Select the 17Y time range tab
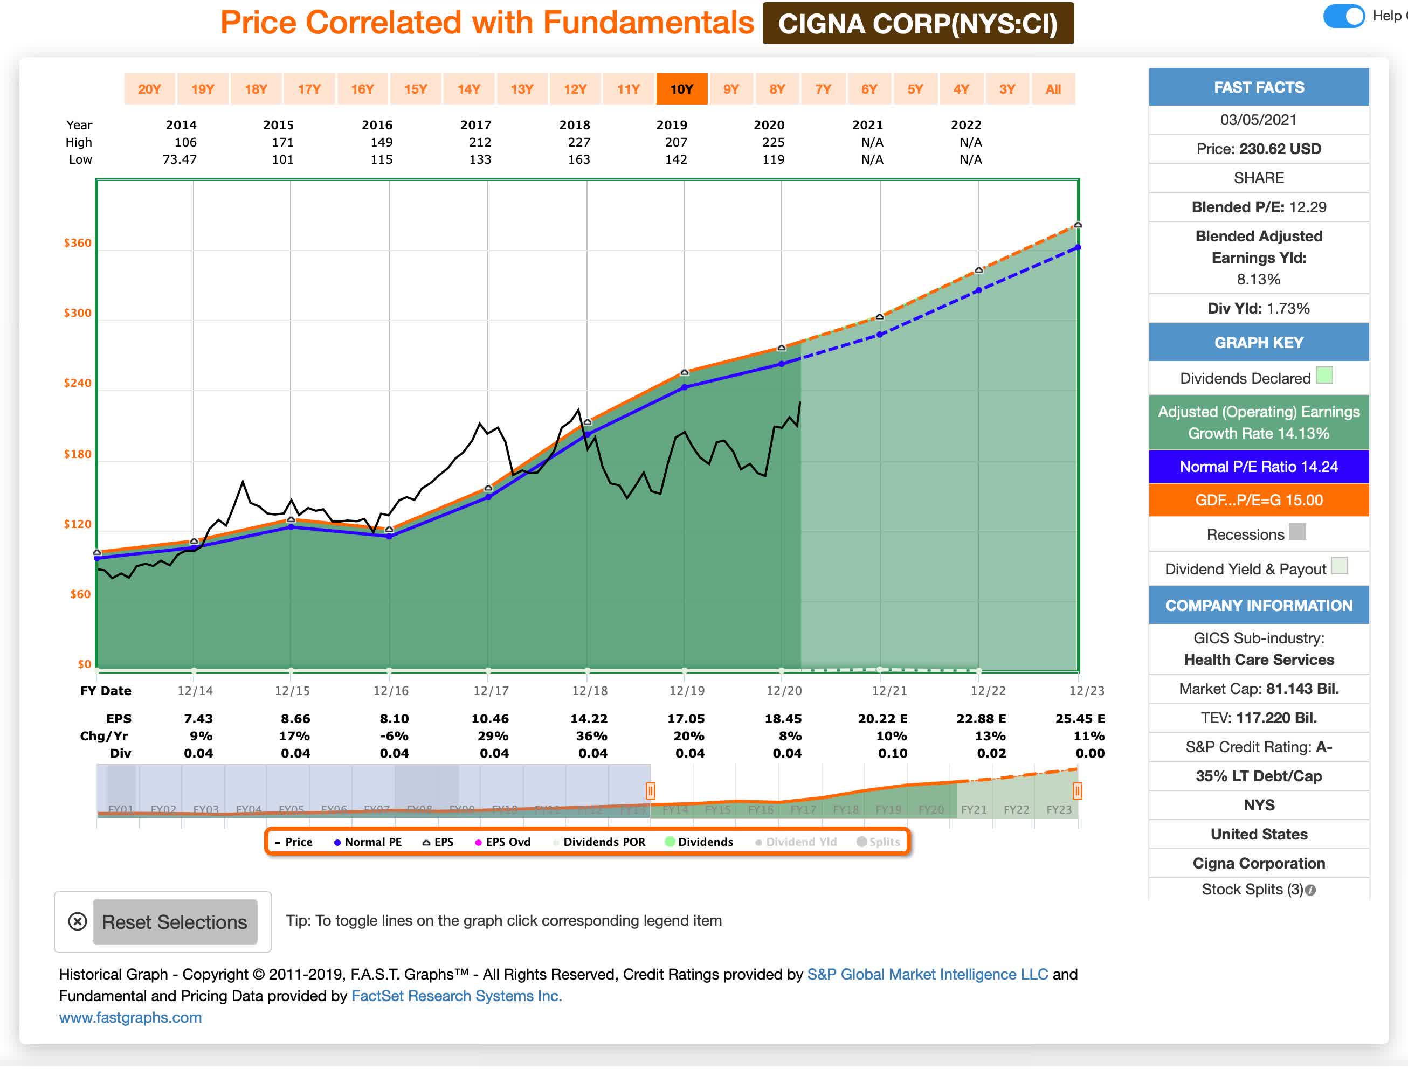 309,89
